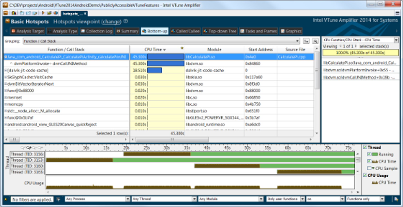The width and height of the screenshot is (403, 207).
Task: Open the Grouping dropdown showing Function / Call Stack
Action: (161, 41)
